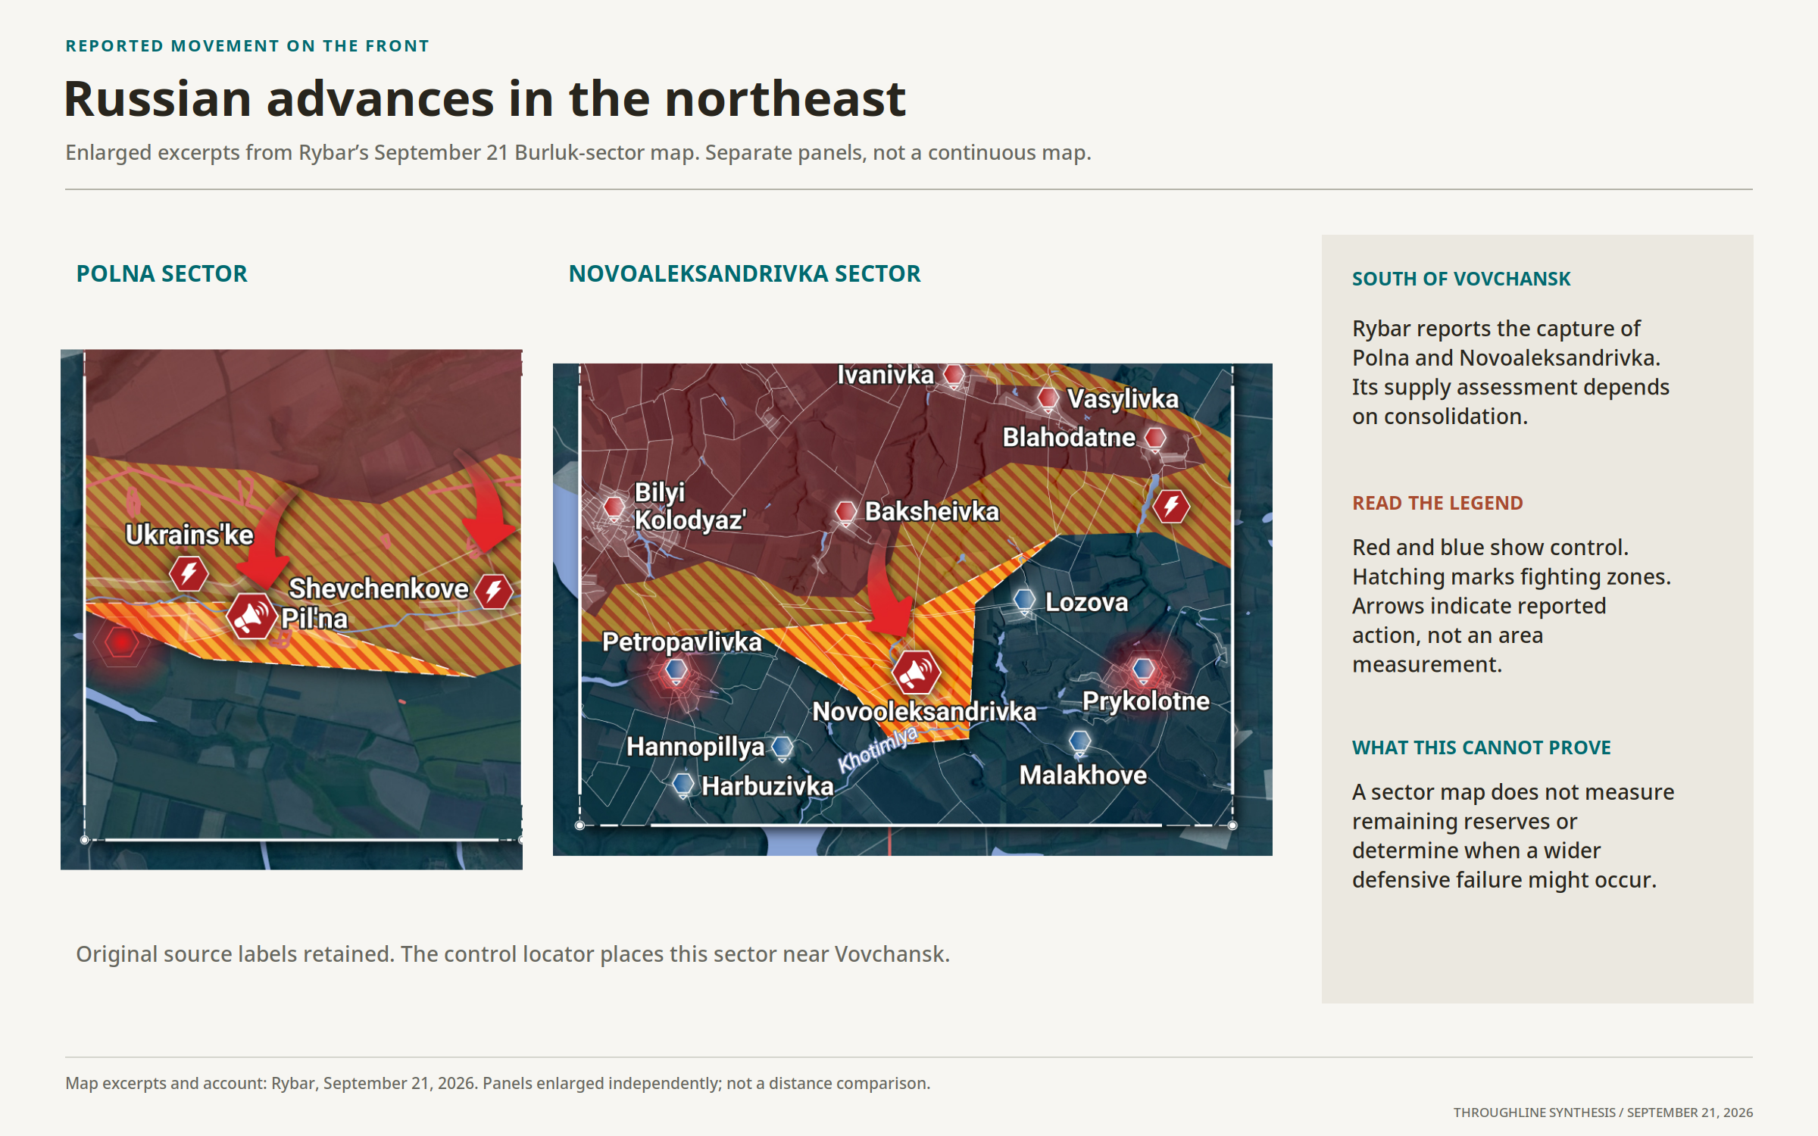
Task: Click the megaphone icon at Pil'na
Action: coord(251,616)
